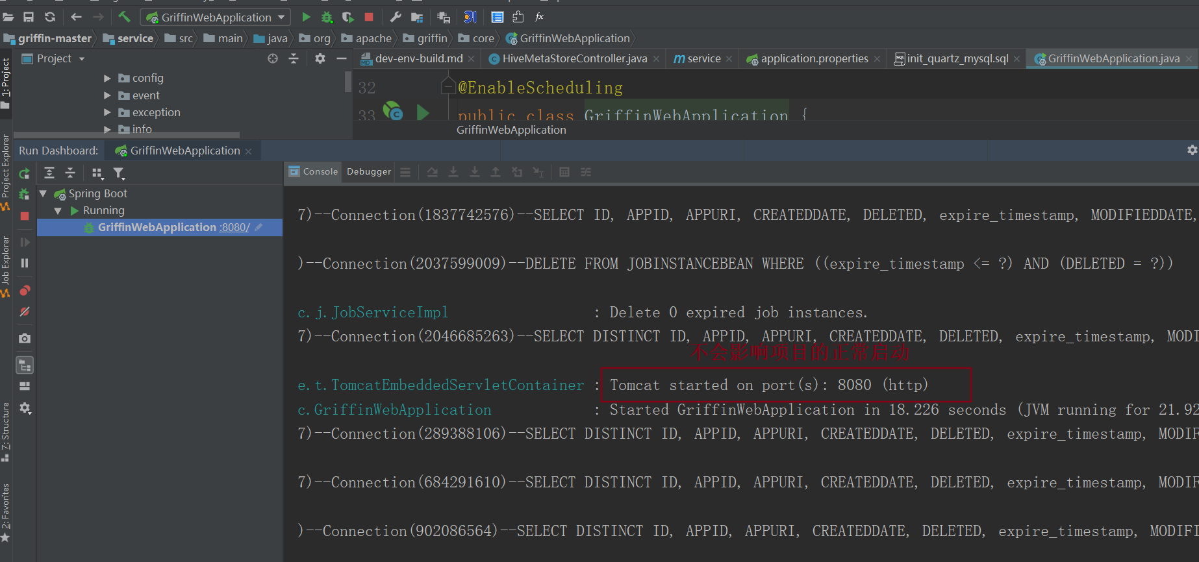The image size is (1199, 562).
Task: Edit configuration with the pencil icon
Action: (x=259, y=227)
